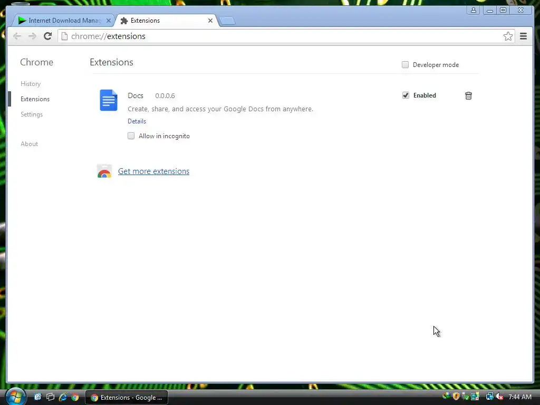Close the Internet Download Manager tab
The width and height of the screenshot is (540, 405).
109,21
